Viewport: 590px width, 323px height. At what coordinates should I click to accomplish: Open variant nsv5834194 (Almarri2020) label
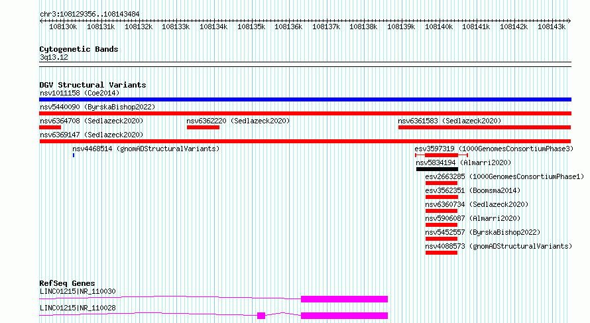pos(463,162)
